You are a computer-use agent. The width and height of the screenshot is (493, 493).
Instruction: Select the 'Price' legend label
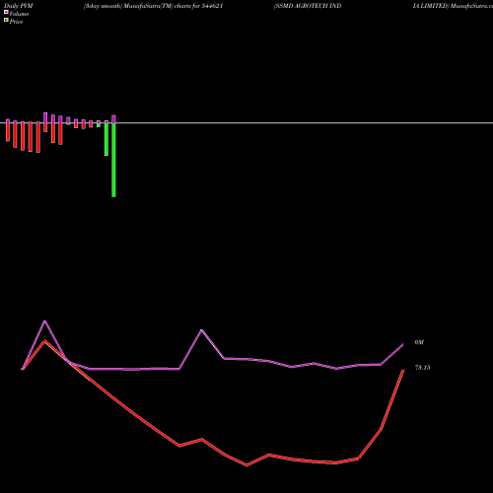coord(16,22)
